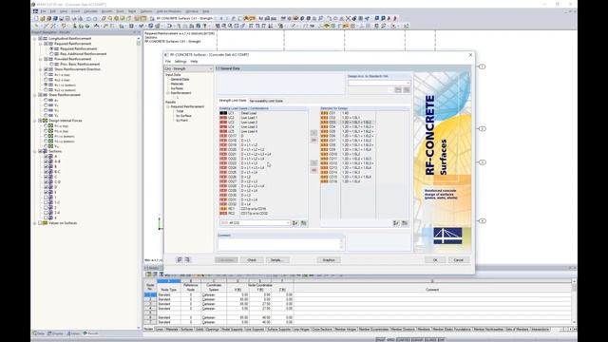608x342 pixels.
Task: Toggle Longitudinal Reinforcement checkbox in navigator
Action: point(40,39)
